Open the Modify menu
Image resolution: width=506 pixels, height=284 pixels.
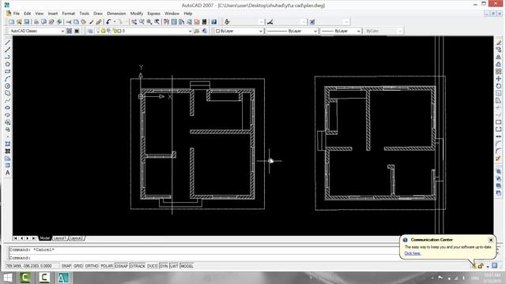[137, 13]
